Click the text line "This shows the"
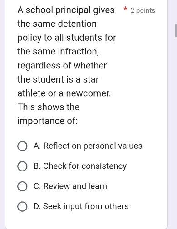 pyautogui.click(x=49, y=107)
